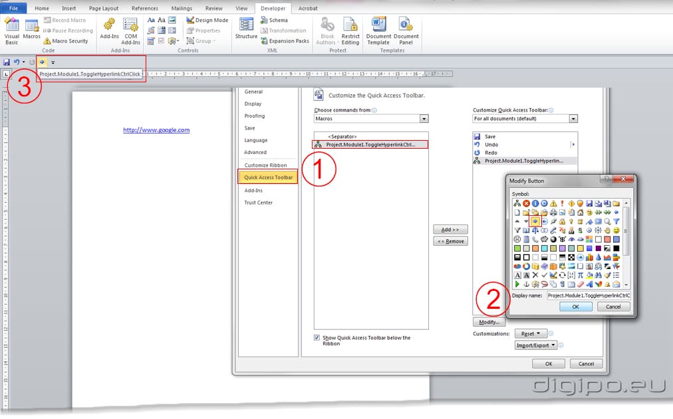673x419 pixels.
Task: Open the Customize Quick Access Toolbar arrow
Action: [x=53, y=62]
